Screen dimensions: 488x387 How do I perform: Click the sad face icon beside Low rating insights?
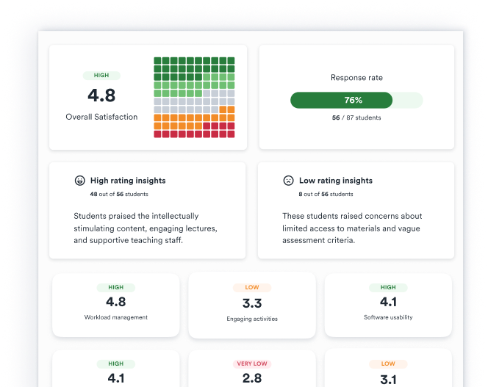click(288, 181)
